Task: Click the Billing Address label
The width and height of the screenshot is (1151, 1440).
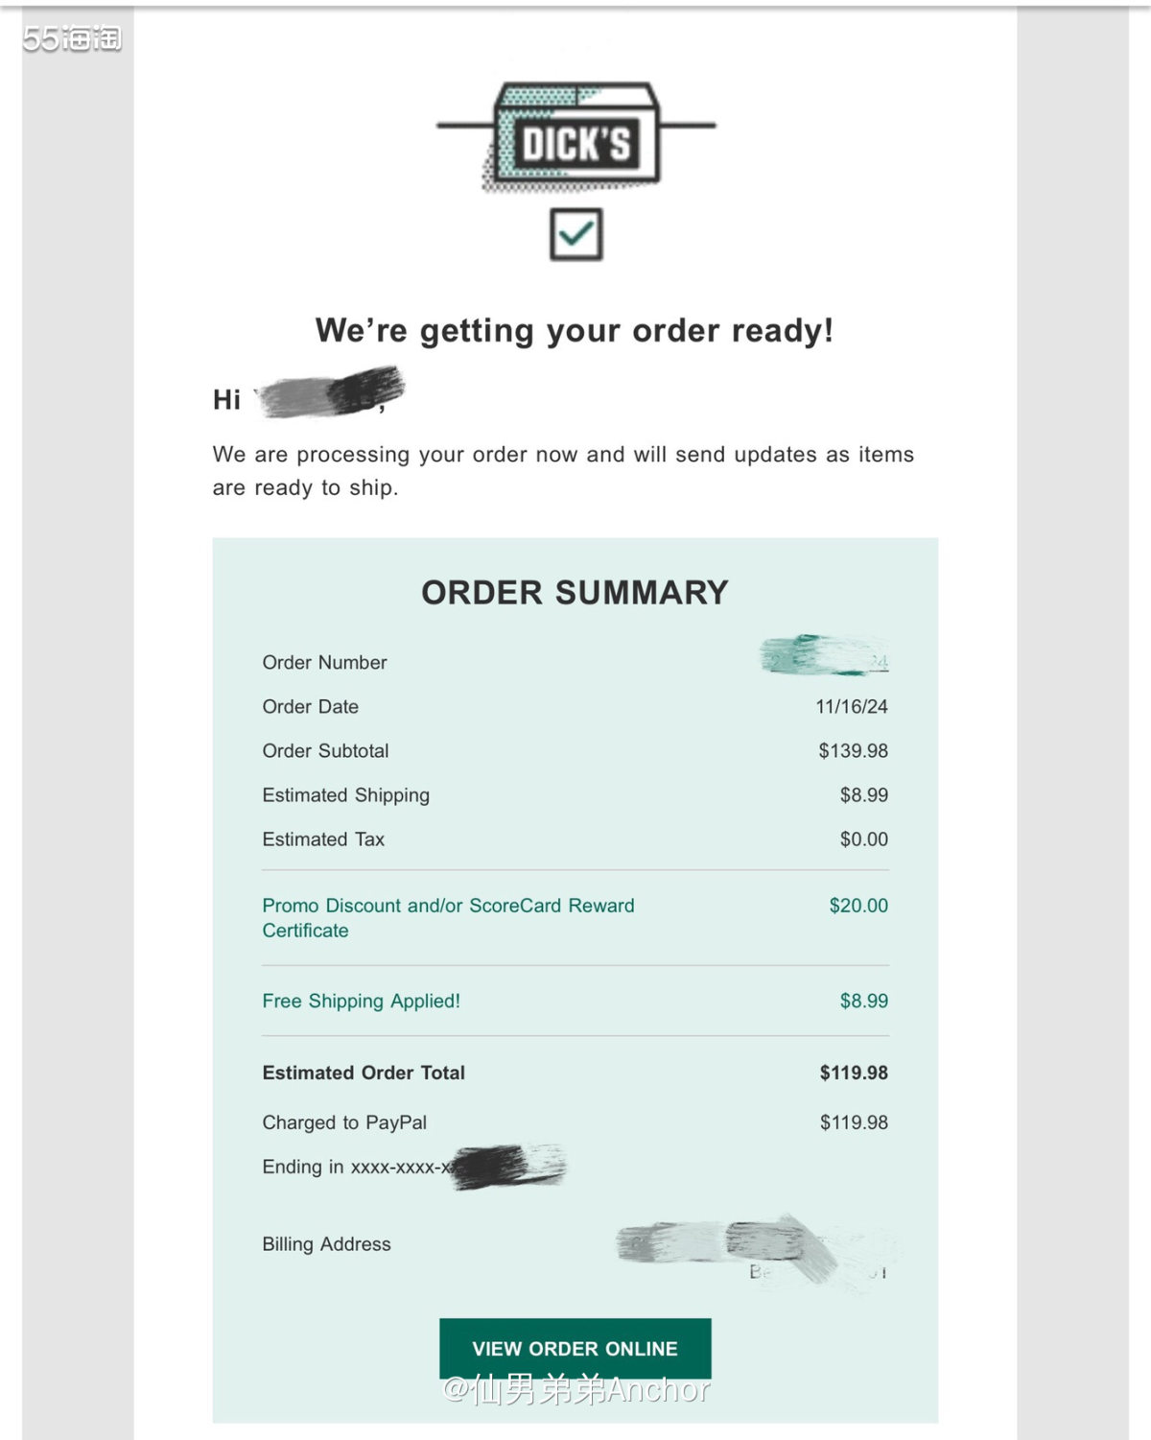Action: tap(326, 1244)
